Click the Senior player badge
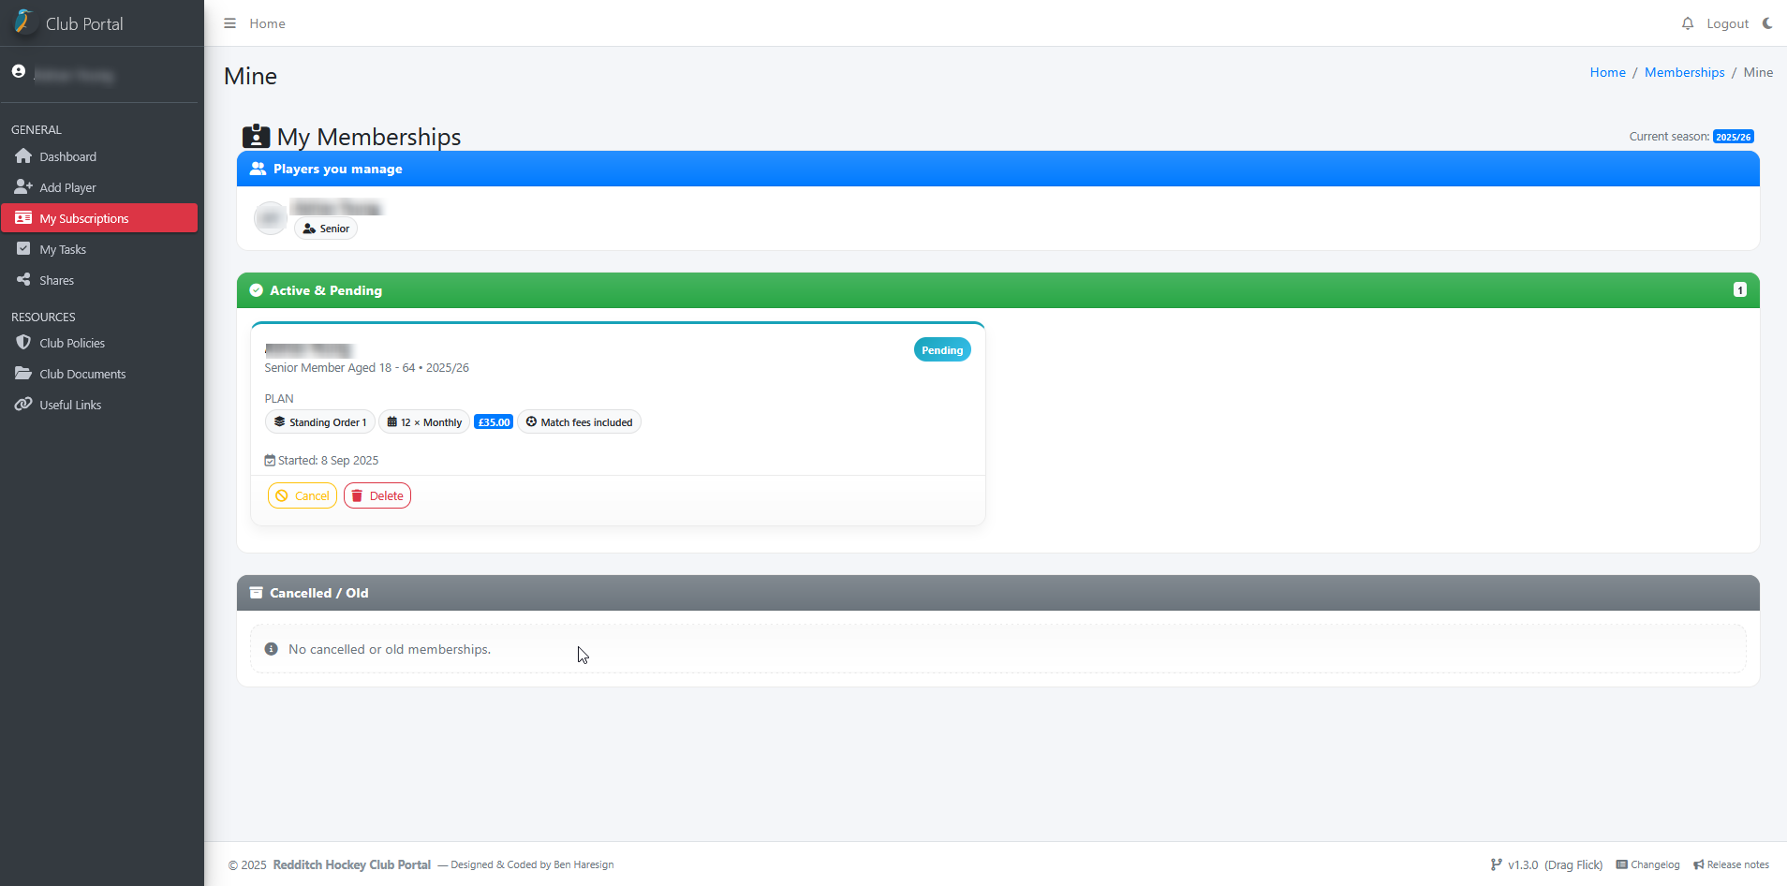Screen dimensions: 1787x886 [x=326, y=229]
